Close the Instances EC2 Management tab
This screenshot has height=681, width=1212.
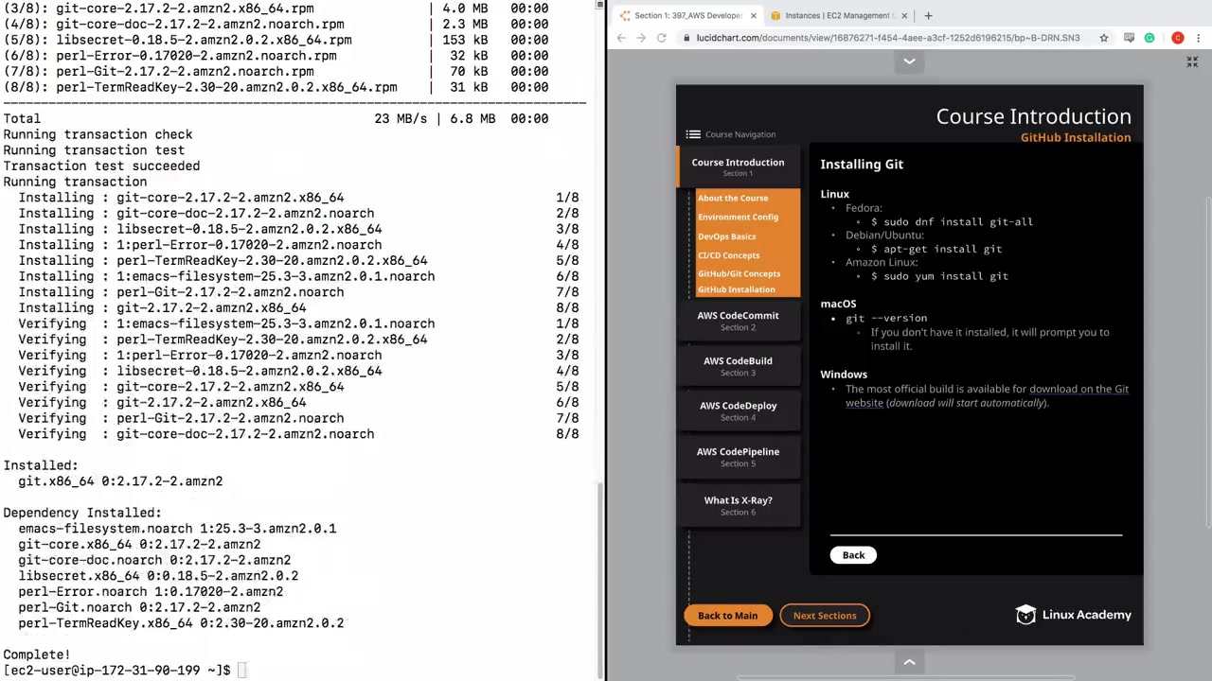pyautogui.click(x=904, y=15)
